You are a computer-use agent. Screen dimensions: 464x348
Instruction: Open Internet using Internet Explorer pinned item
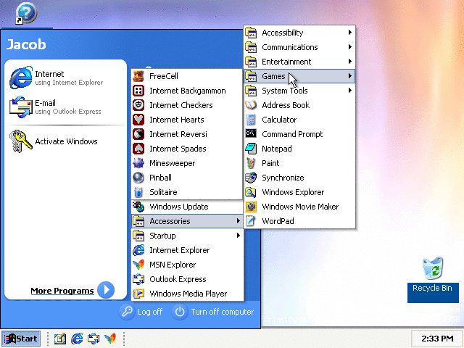[x=66, y=78]
